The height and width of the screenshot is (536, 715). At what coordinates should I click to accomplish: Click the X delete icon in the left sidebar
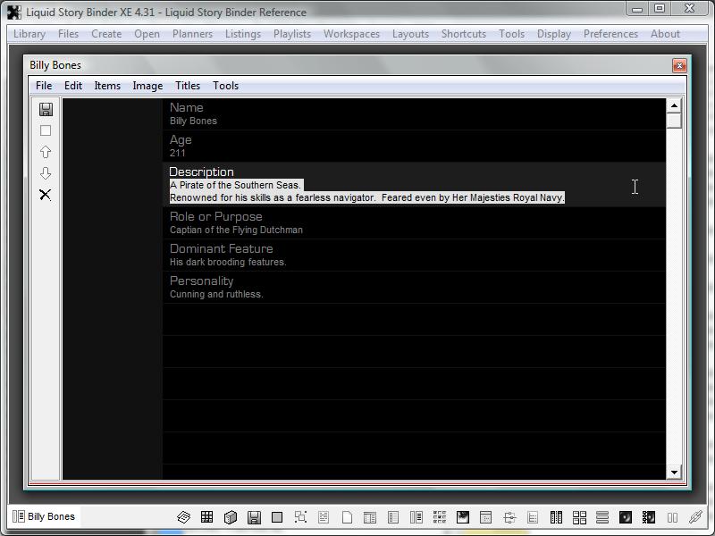46,195
